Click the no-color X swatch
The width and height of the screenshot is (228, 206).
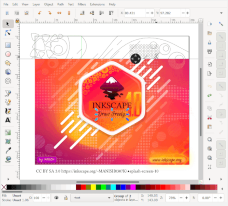(4, 187)
